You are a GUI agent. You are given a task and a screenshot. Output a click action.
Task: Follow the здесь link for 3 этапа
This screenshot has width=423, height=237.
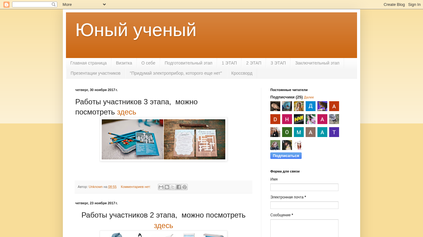coord(126,112)
